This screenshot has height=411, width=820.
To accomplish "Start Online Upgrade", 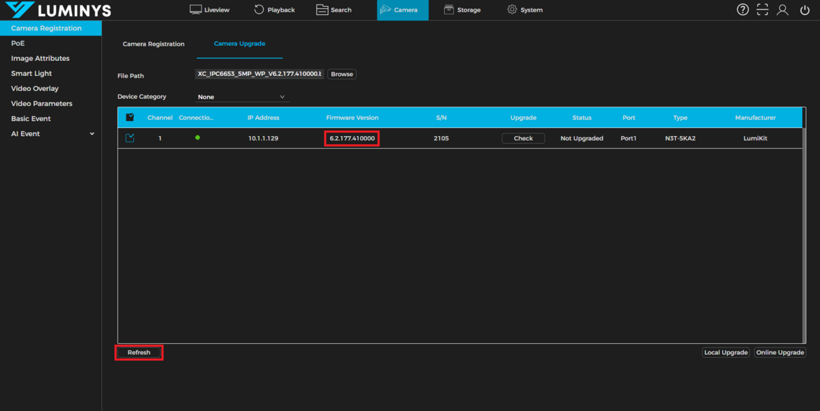I will [780, 353].
